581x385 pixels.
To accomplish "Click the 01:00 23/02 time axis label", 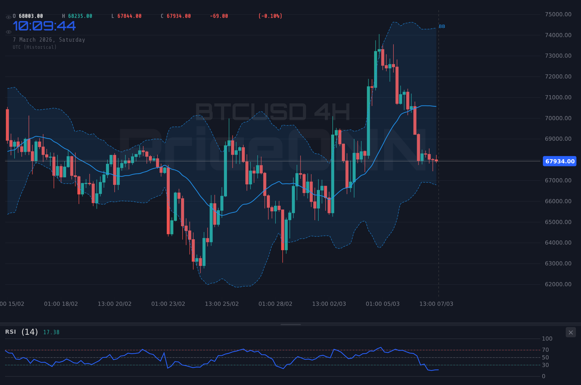I will coord(168,304).
